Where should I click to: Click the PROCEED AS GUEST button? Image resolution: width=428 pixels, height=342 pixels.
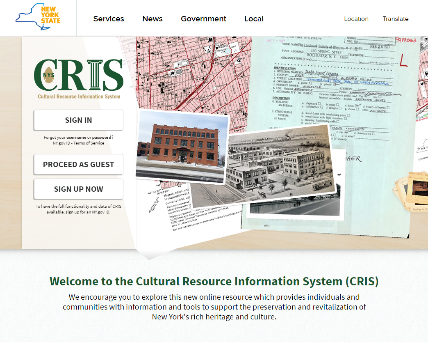(78, 164)
